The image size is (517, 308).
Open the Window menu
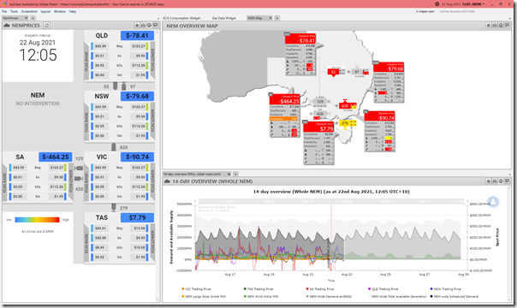[60, 11]
